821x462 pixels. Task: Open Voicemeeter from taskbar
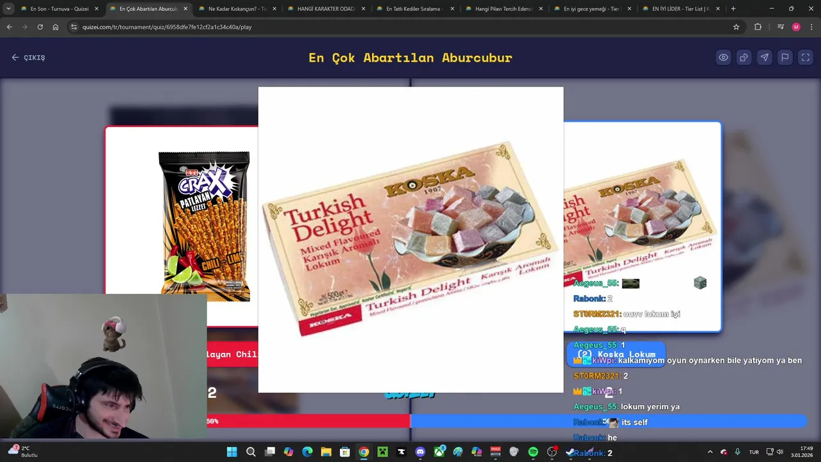click(x=495, y=452)
